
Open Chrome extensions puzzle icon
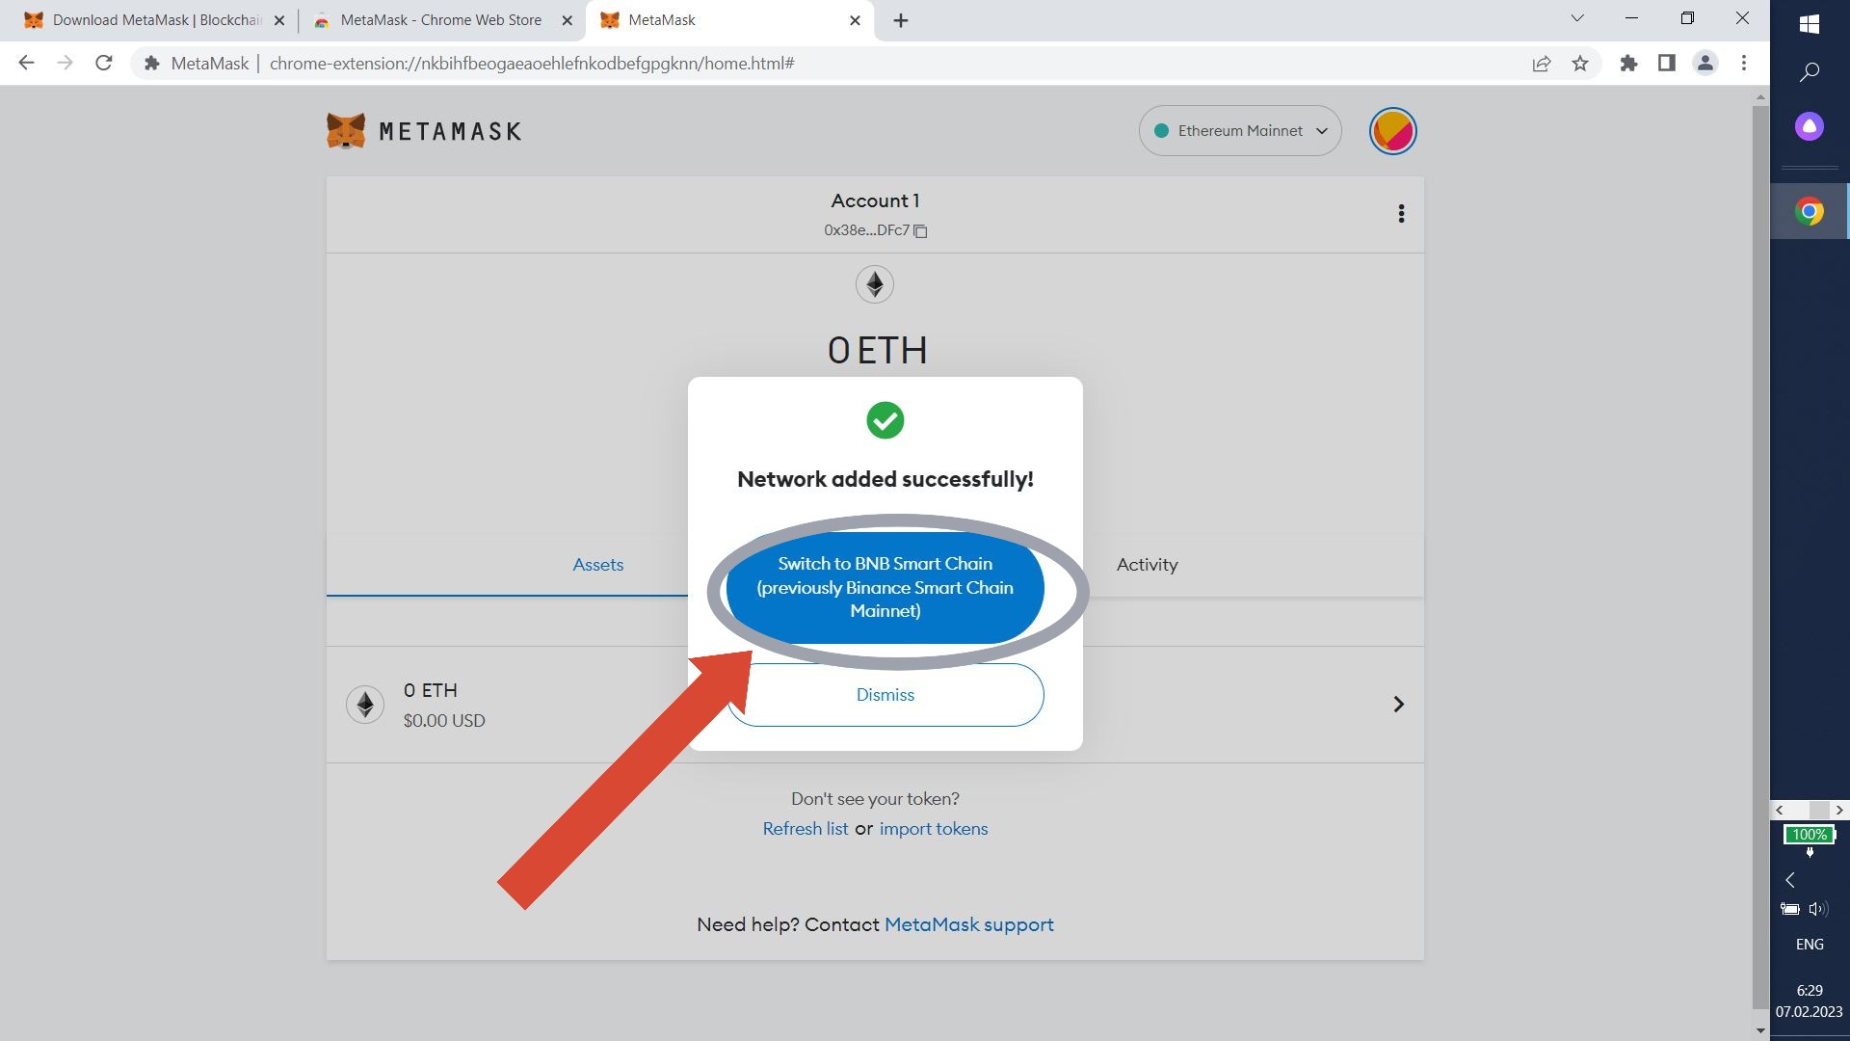[1628, 64]
